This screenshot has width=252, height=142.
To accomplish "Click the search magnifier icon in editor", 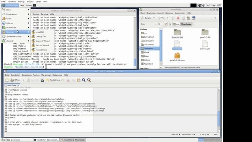I will point(84,80).
